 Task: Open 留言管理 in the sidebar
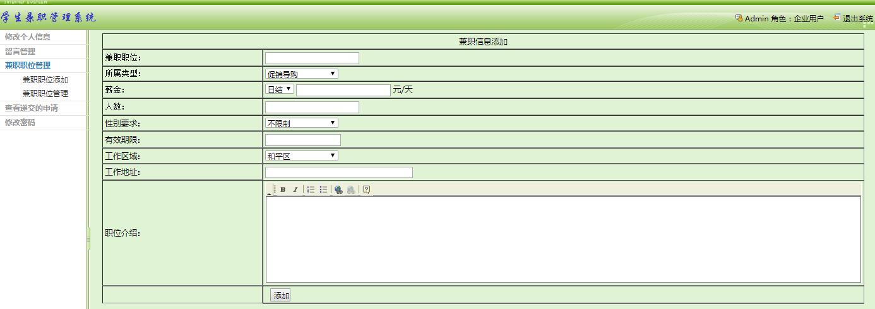[x=20, y=52]
